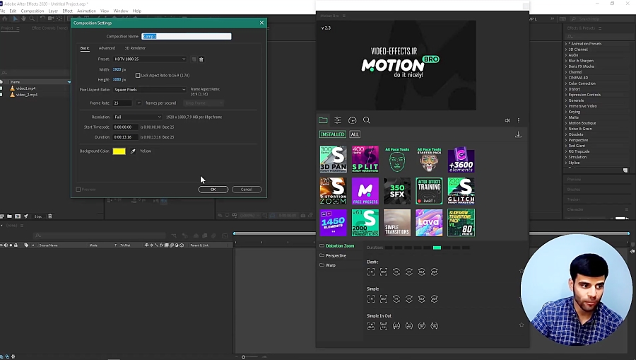Viewport: 636px width, 360px height.
Task: Click the Motion Bro download packs icon
Action: point(518,134)
